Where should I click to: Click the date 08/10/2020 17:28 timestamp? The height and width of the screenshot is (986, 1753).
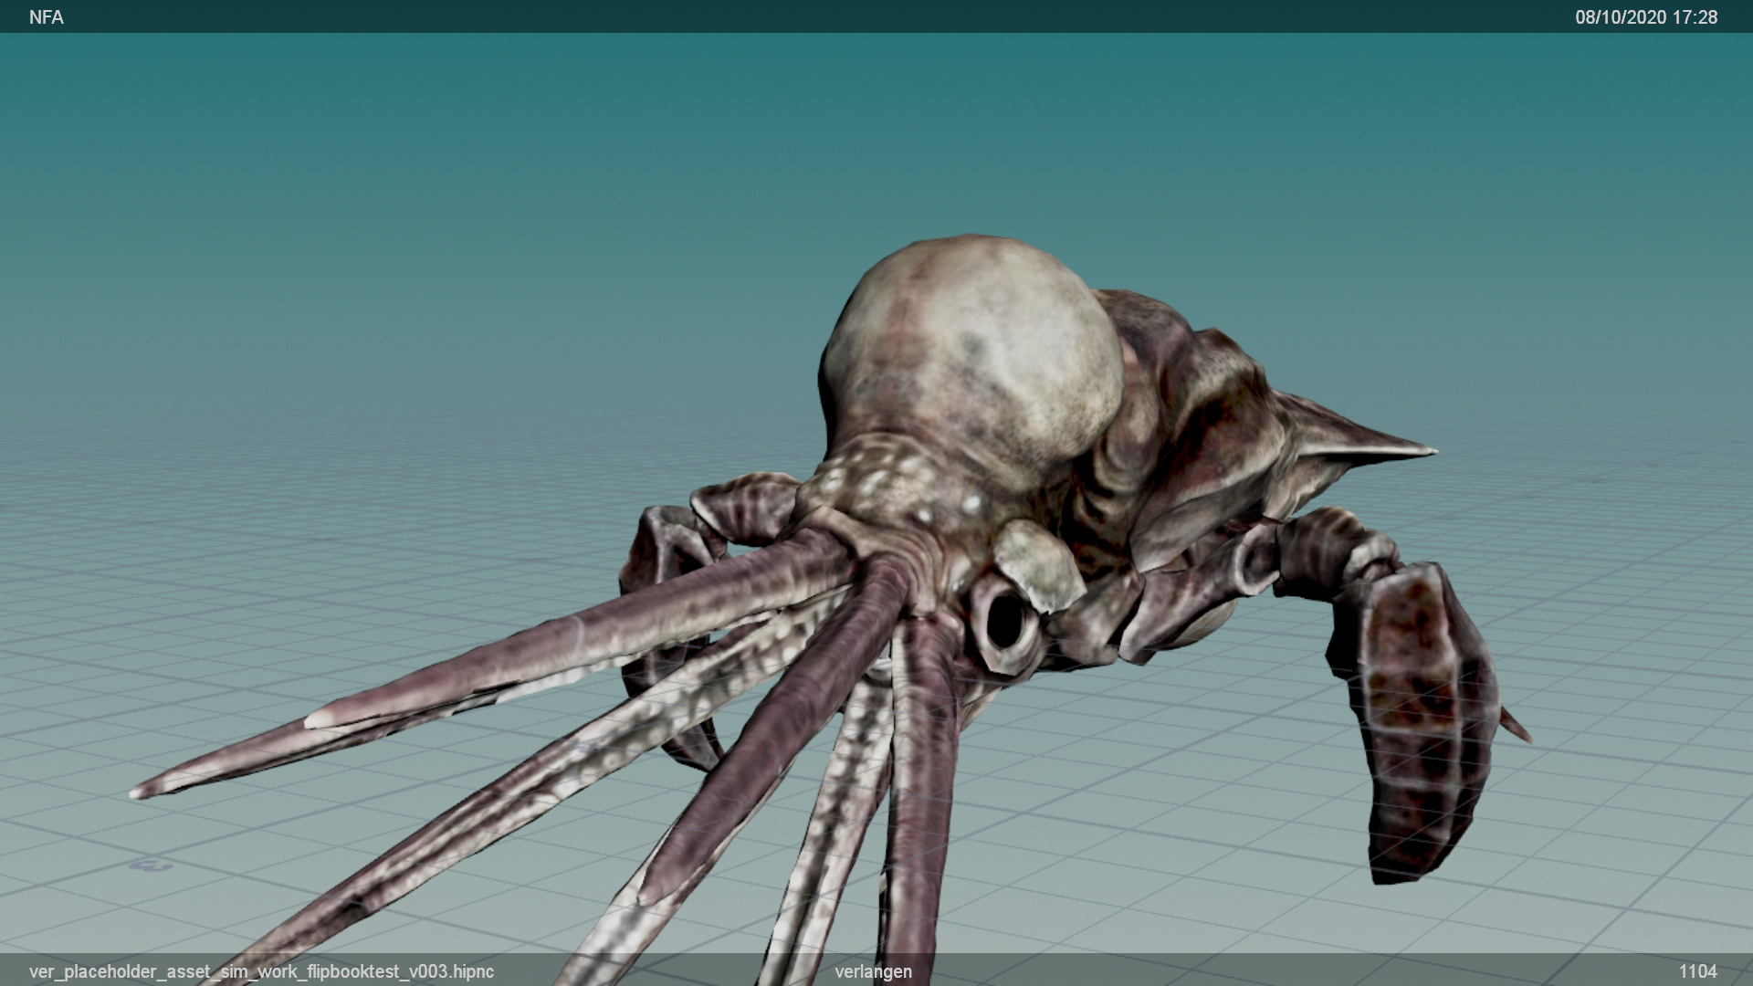click(x=1645, y=17)
